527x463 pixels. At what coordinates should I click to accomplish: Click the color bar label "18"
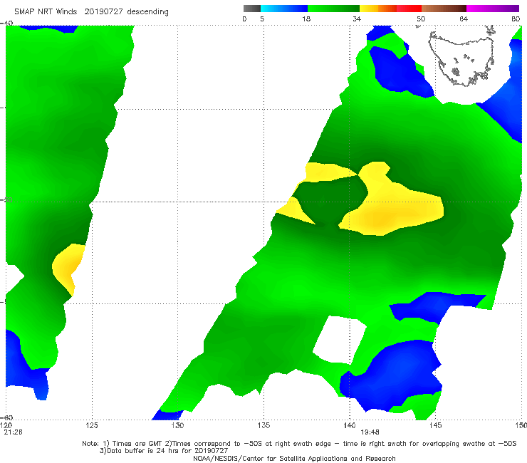[306, 19]
